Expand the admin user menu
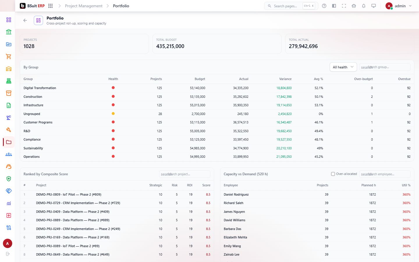This screenshot has height=262, width=419. pyautogui.click(x=399, y=6)
